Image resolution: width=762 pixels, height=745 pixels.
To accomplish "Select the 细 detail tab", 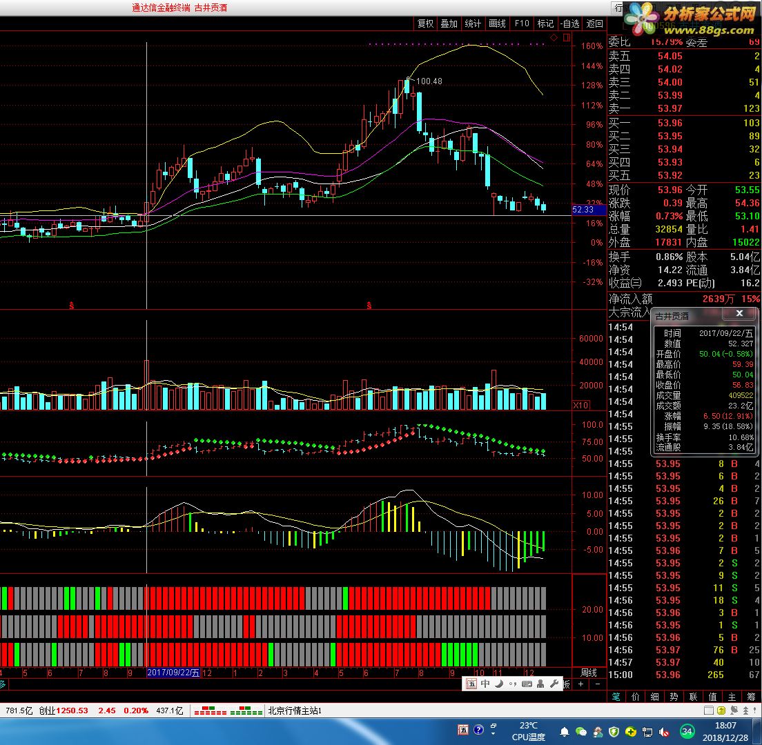I will (654, 697).
